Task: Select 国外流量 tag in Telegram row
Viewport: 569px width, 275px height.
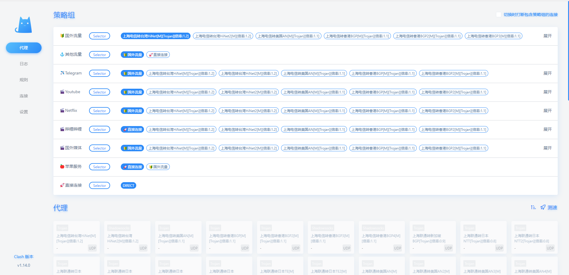Action: [x=132, y=73]
